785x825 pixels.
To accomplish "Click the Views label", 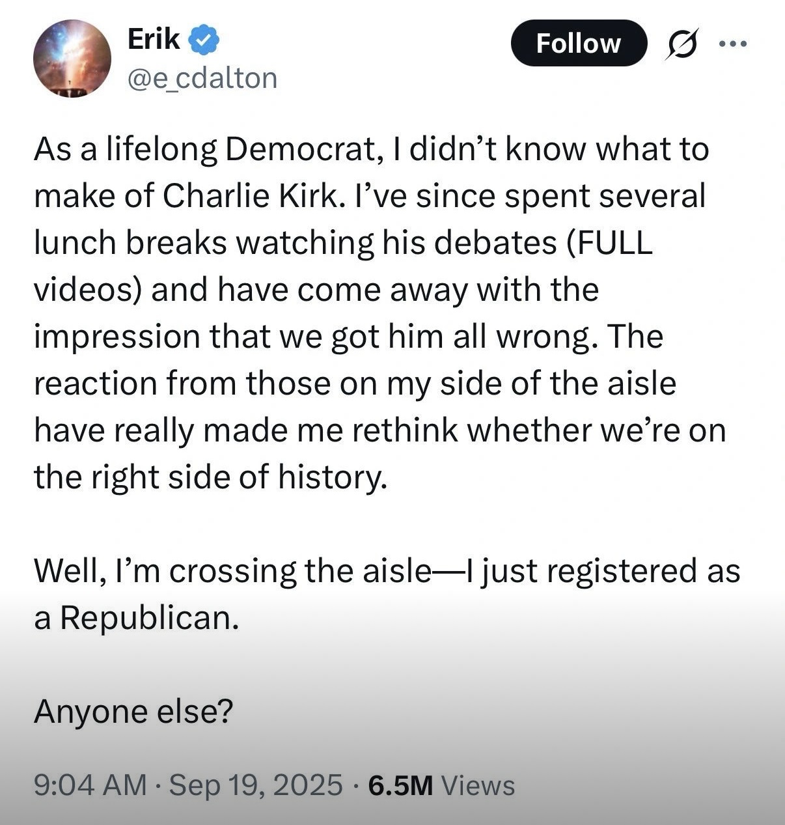I will click(x=478, y=785).
